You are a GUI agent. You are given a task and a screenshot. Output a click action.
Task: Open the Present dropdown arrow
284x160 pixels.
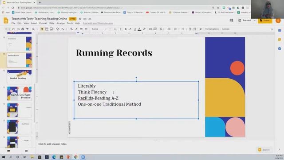255,20
